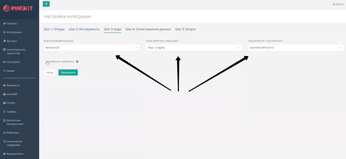This screenshot has height=159, width=346.
Task: Go to Доступы in sidebar
Action: (x=12, y=41)
